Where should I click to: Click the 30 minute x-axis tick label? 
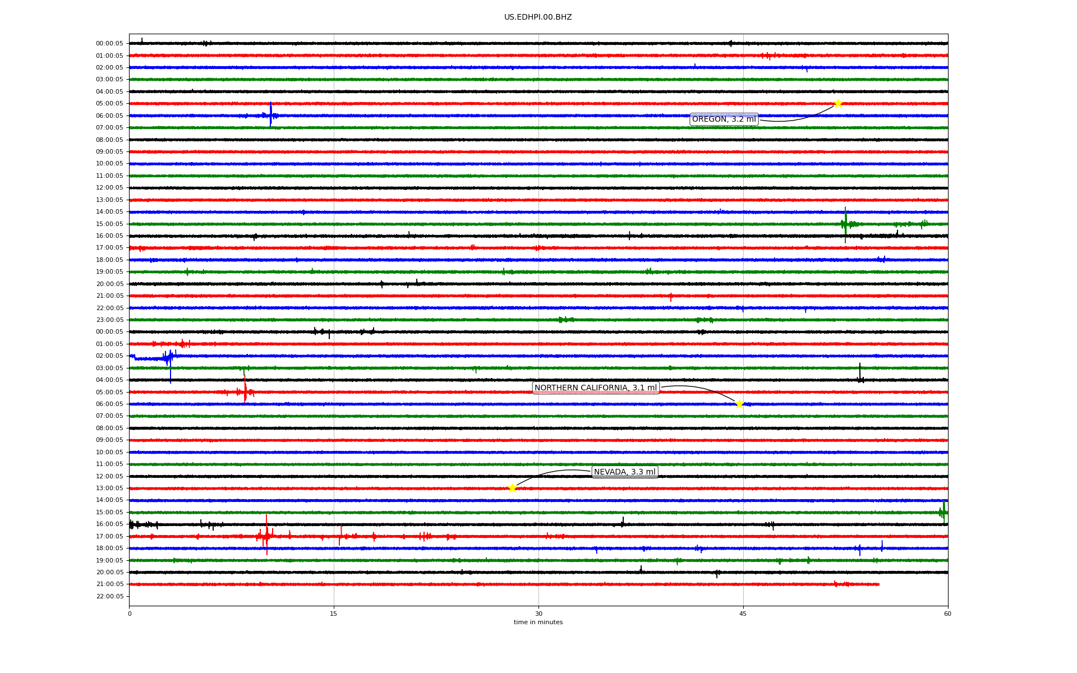pyautogui.click(x=538, y=614)
